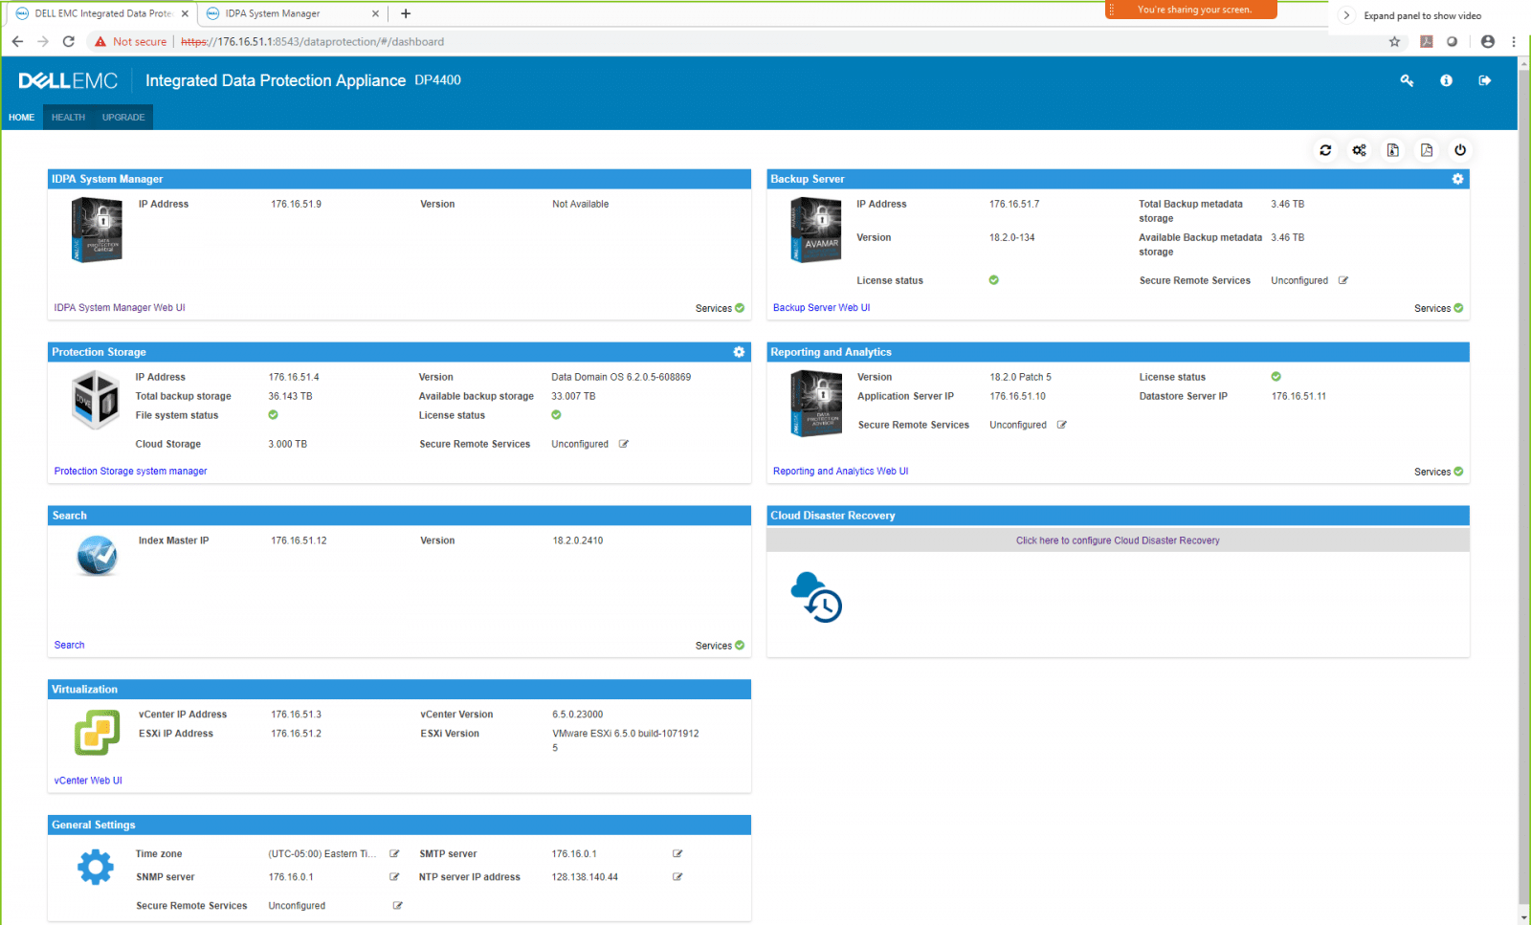Viewport: 1531px width, 925px height.
Task: Open the Protection Storage panel gear settings
Action: [x=739, y=352]
